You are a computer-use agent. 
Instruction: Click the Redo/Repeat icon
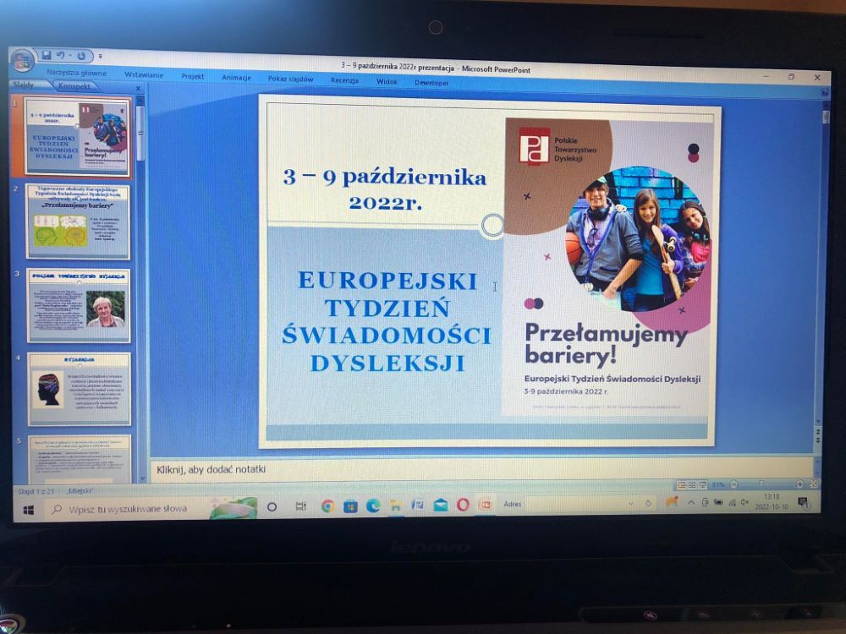(x=81, y=56)
